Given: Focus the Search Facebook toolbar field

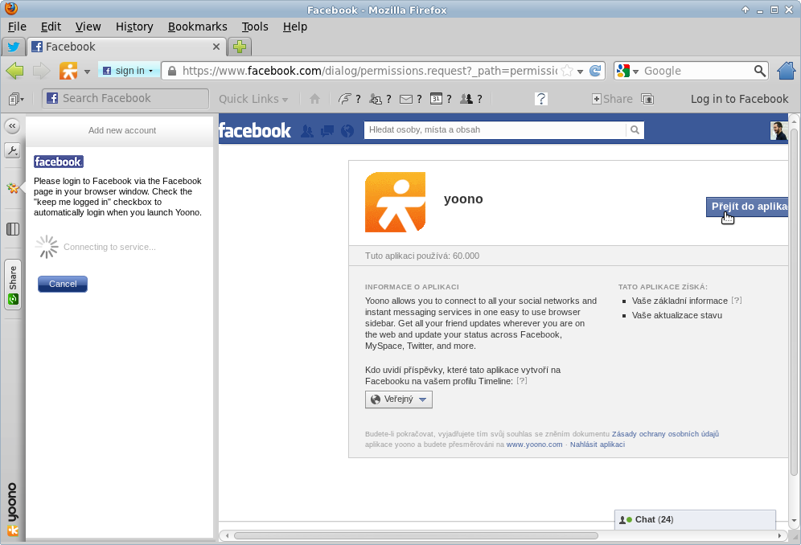Looking at the screenshot, I should click(x=125, y=99).
